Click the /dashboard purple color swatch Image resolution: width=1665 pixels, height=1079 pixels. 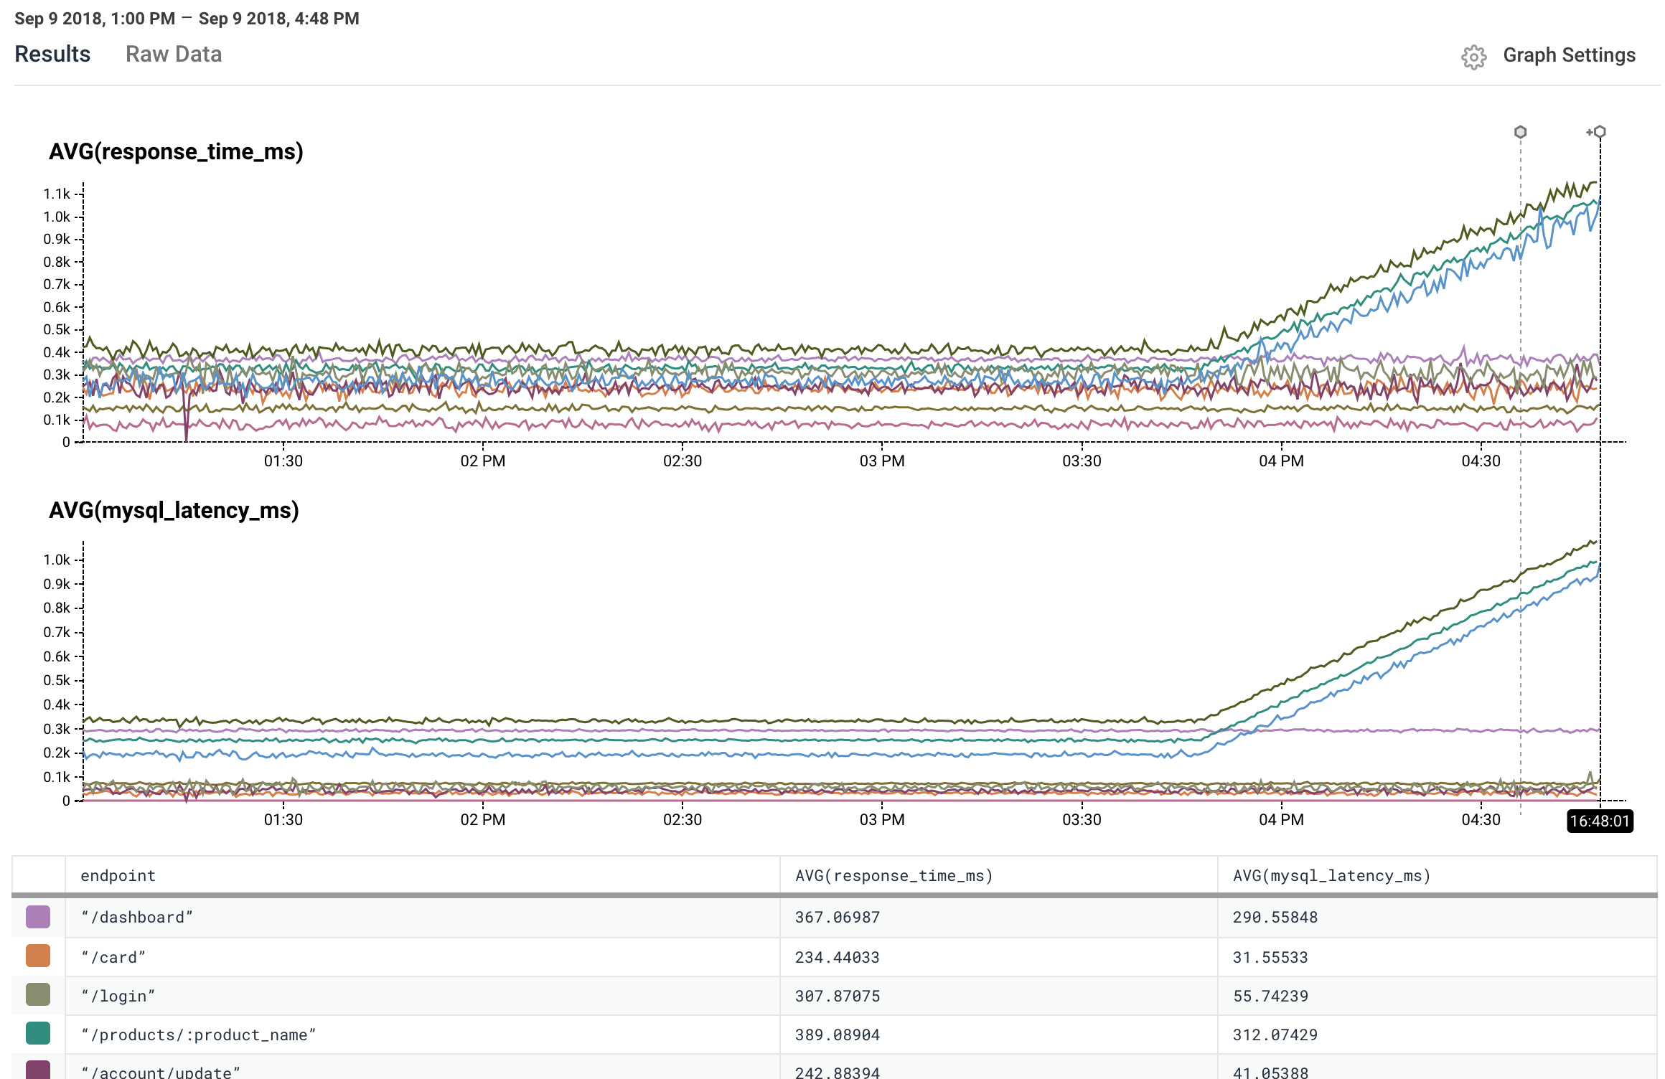coord(38,917)
